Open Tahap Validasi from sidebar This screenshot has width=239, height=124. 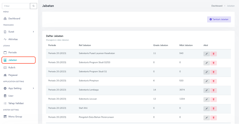pyautogui.click(x=16, y=103)
